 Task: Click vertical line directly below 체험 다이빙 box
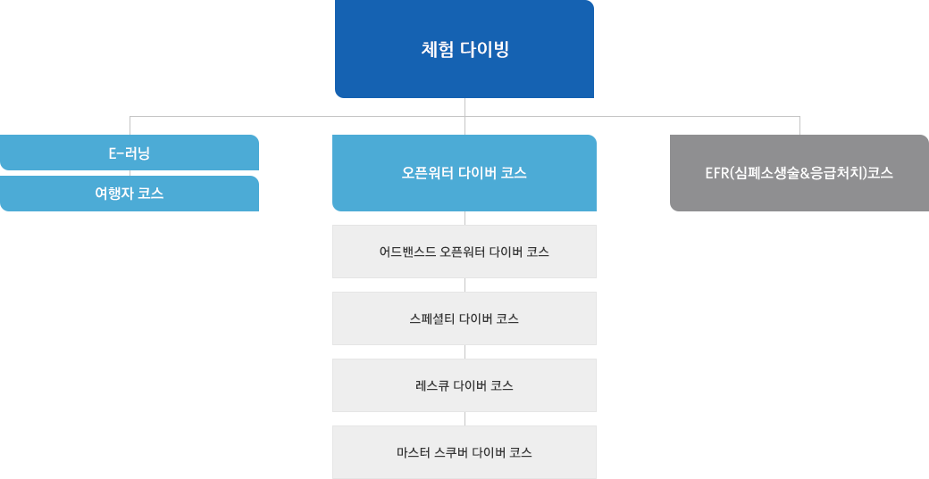pyautogui.click(x=464, y=107)
